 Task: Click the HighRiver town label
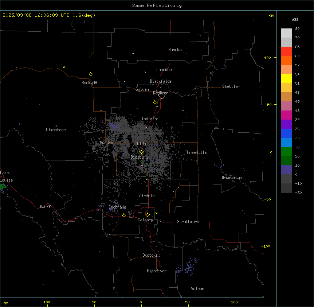click(x=157, y=271)
